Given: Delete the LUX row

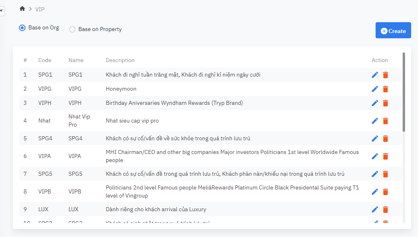Looking at the screenshot, I should [x=386, y=210].
